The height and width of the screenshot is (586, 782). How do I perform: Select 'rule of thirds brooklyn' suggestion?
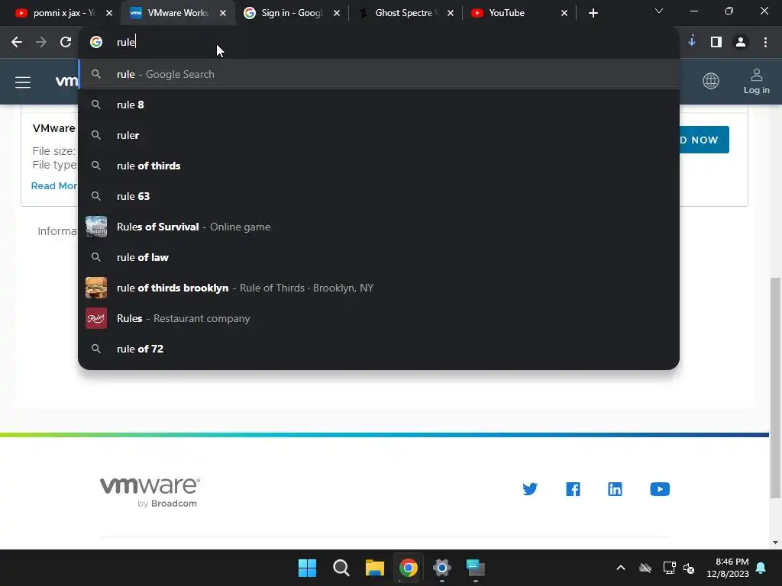coord(379,288)
